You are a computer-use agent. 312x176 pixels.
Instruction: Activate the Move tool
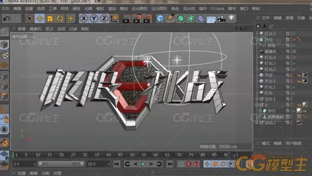[x=40, y=19]
